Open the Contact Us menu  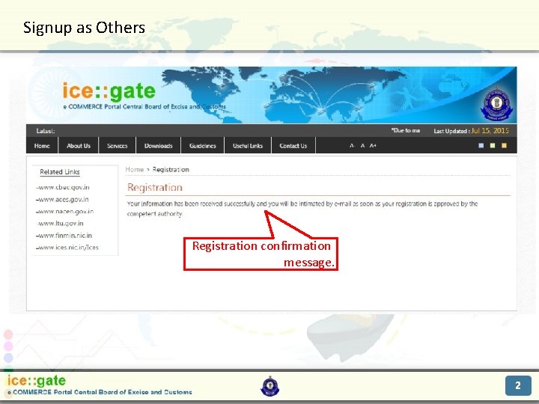pyautogui.click(x=293, y=146)
